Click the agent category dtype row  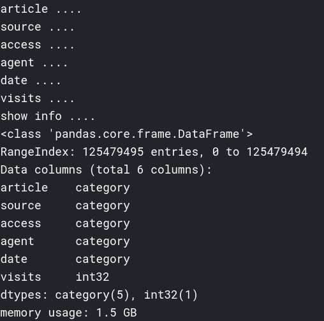point(65,242)
